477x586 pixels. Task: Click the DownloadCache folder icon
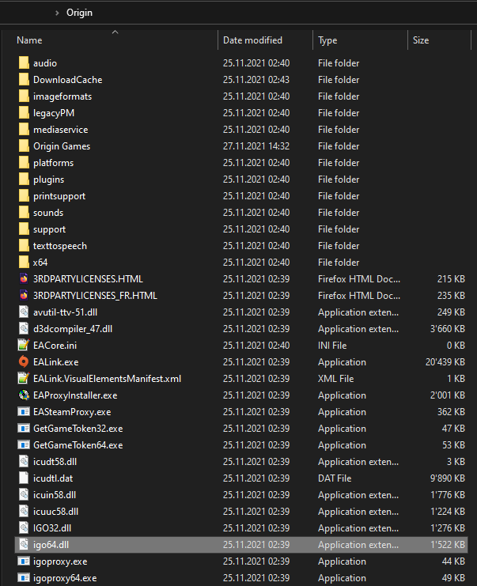pyautogui.click(x=24, y=79)
